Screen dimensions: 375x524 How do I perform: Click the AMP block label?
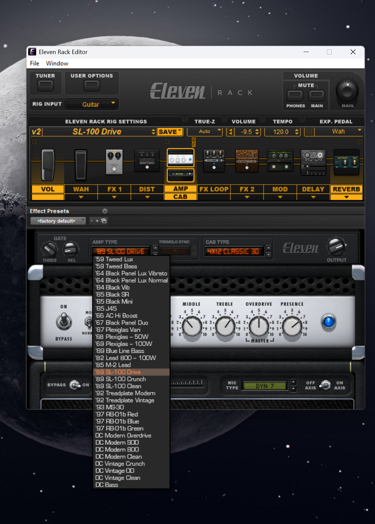pos(181,189)
